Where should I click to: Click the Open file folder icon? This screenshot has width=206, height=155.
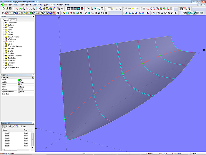coord(7,9)
